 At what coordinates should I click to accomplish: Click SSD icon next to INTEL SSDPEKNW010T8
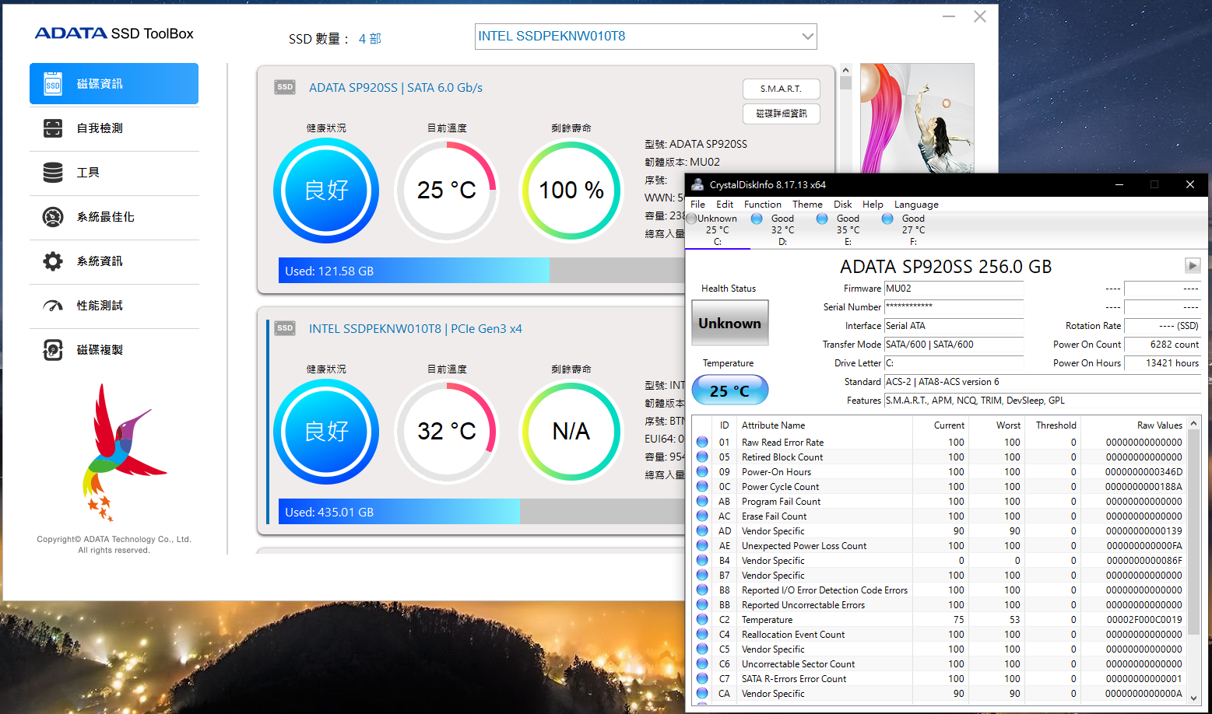[285, 328]
